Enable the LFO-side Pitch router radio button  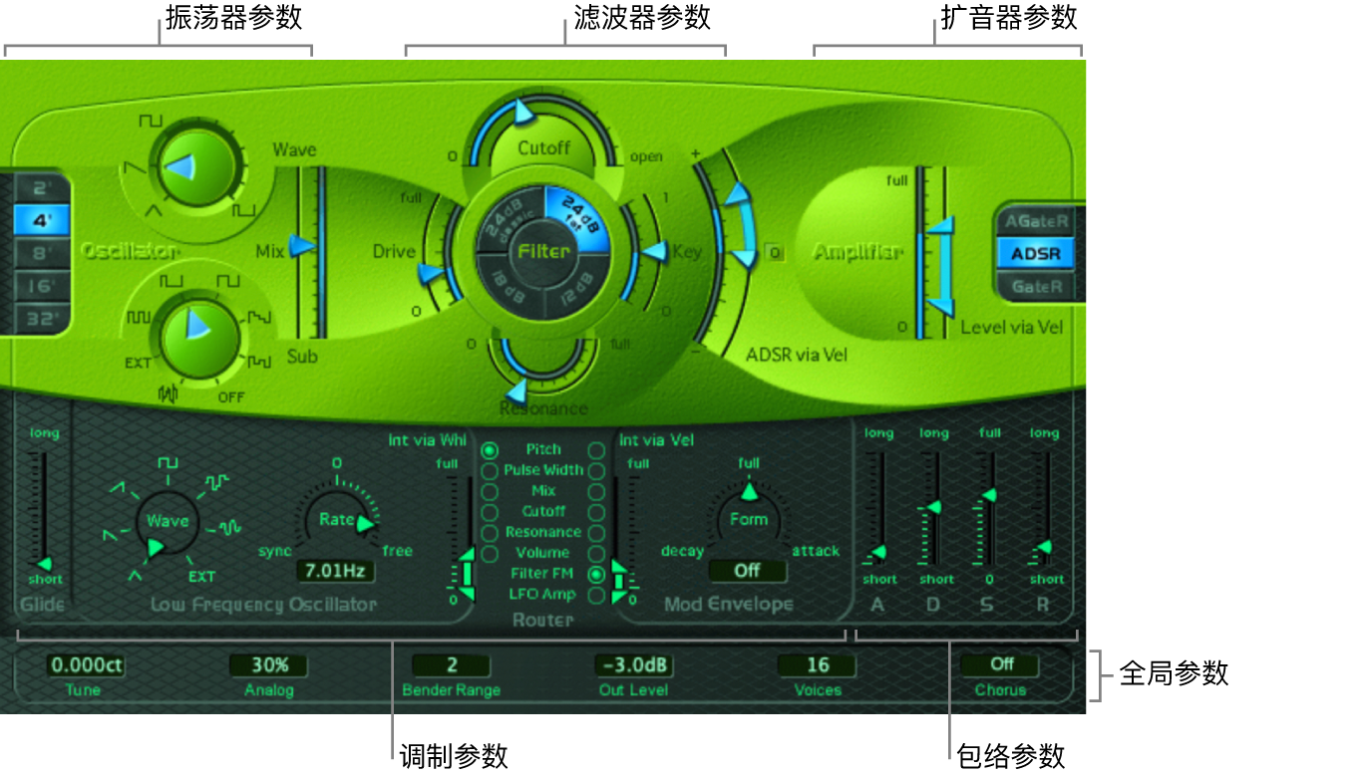pos(490,450)
